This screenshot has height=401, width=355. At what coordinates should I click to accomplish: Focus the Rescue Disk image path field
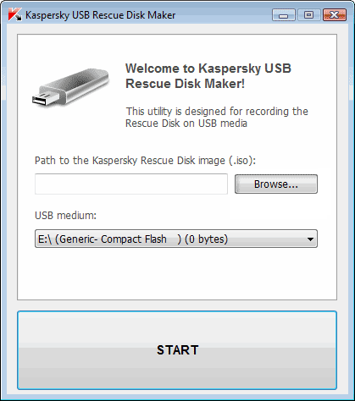pos(131,184)
